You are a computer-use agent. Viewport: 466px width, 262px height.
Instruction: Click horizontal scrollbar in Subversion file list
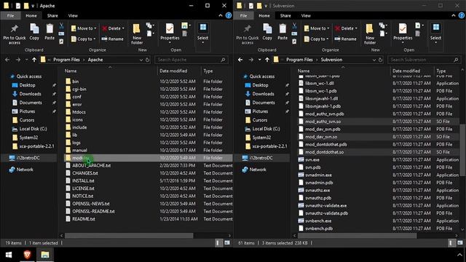click(358, 236)
